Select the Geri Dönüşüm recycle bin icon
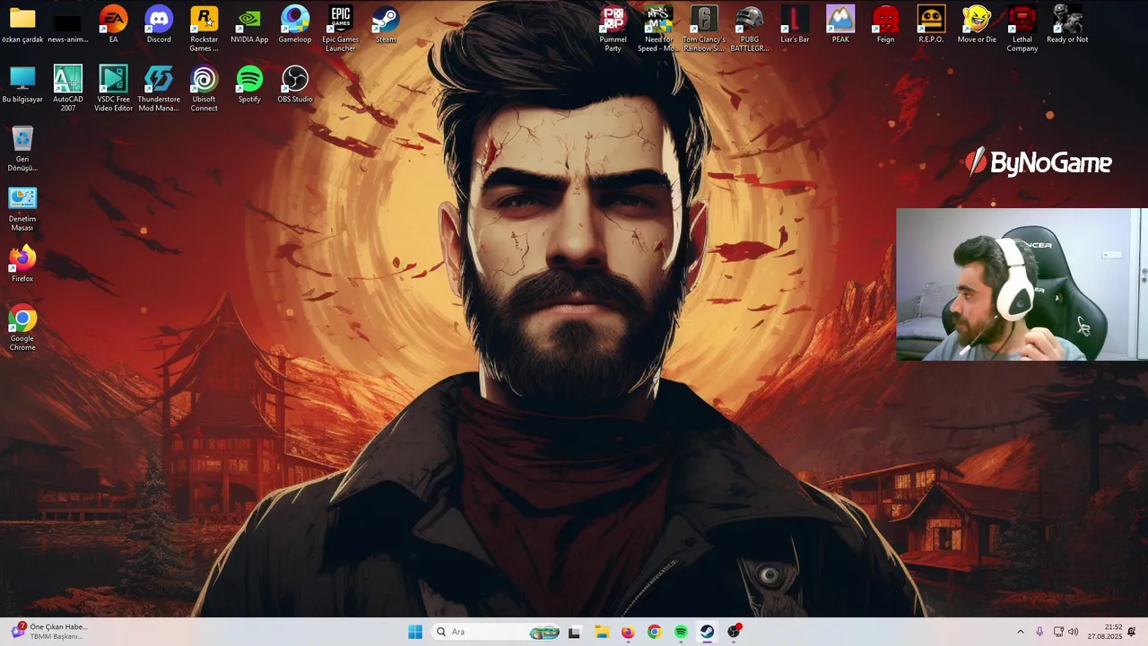1148x646 pixels. pyautogui.click(x=22, y=148)
